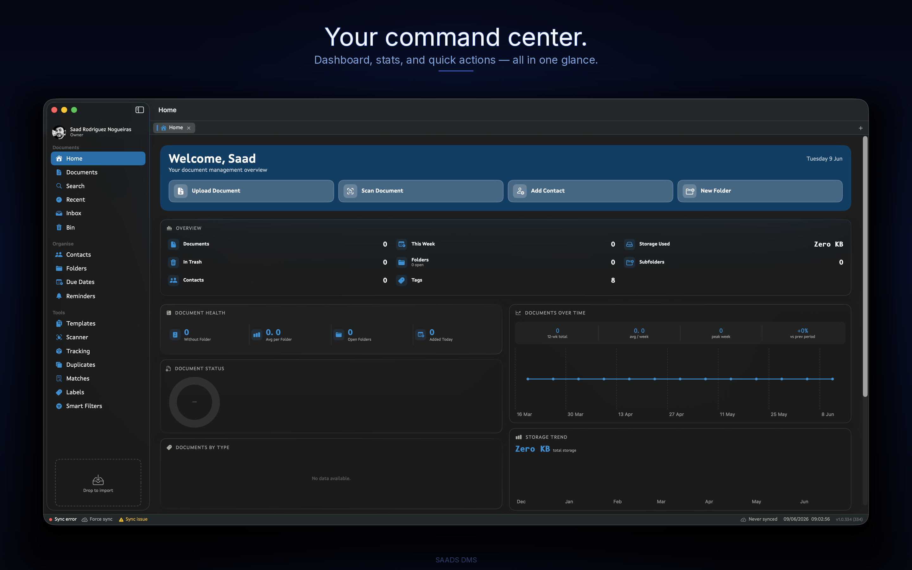Click the Storage Used drive icon
The image size is (912, 570).
click(x=629, y=244)
